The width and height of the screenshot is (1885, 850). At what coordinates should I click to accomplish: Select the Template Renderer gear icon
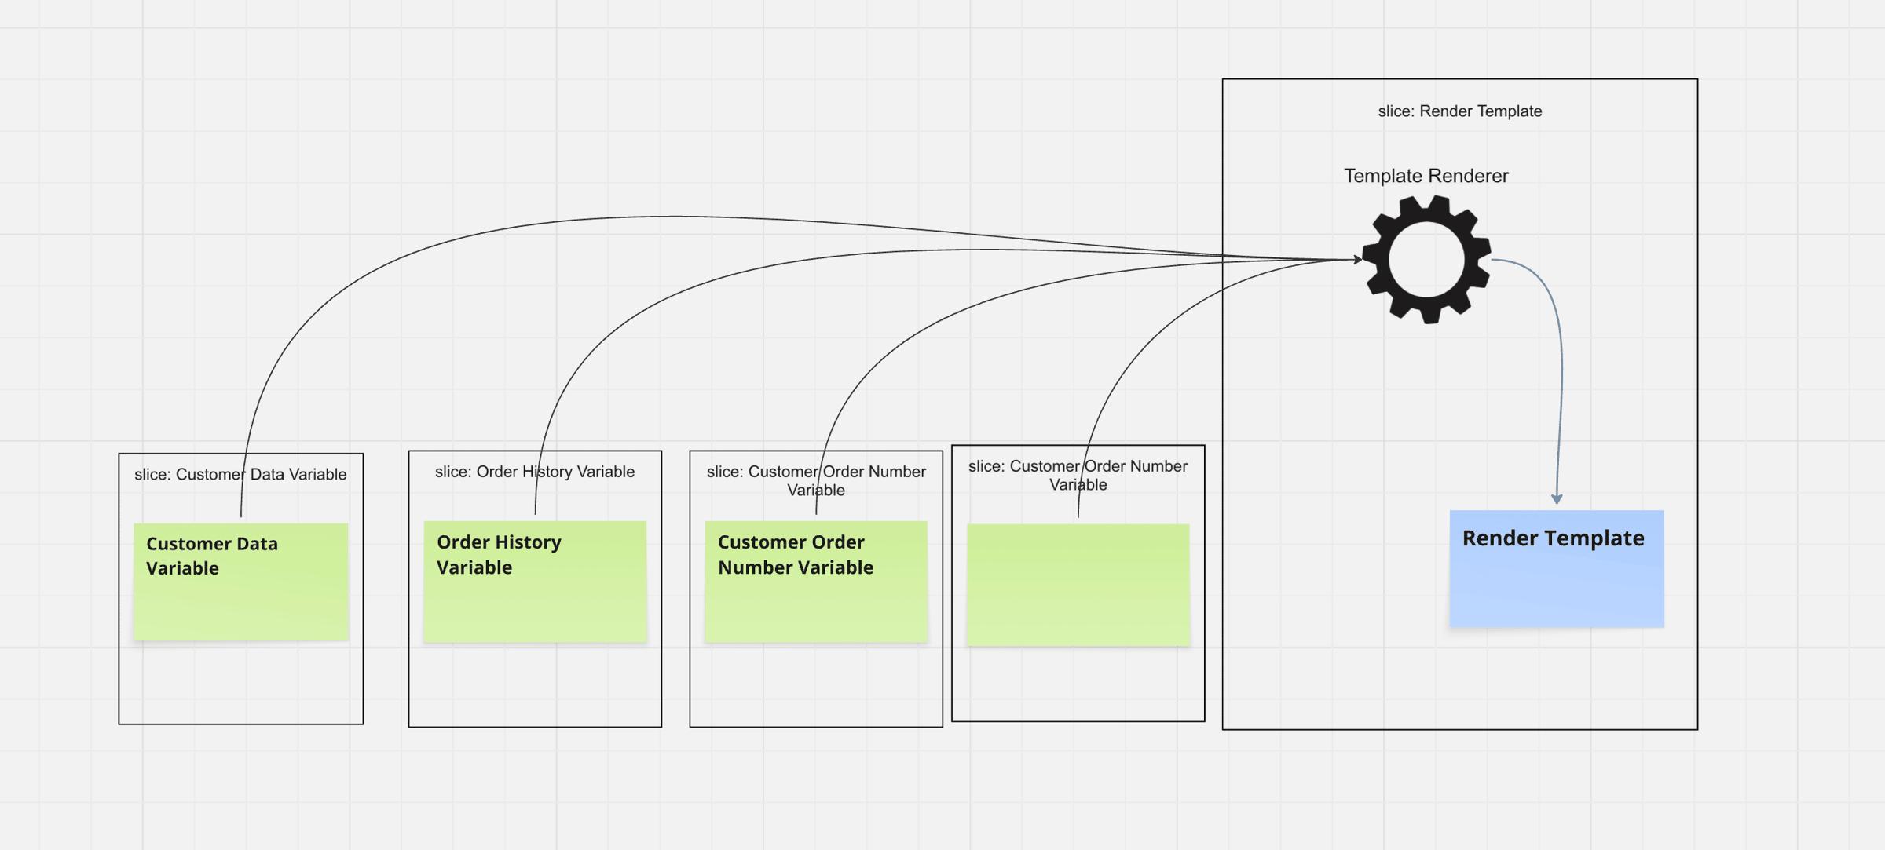(x=1426, y=259)
